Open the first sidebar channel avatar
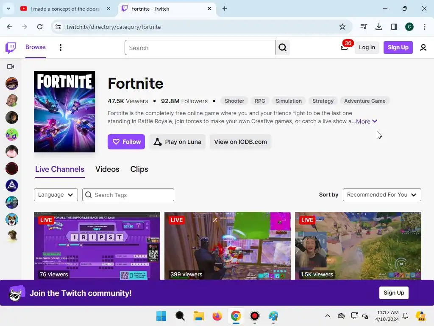 pos(12,84)
